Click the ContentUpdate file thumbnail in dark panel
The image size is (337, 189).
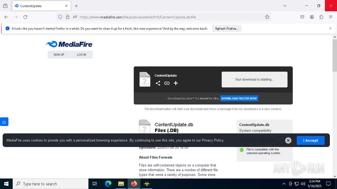(145, 79)
